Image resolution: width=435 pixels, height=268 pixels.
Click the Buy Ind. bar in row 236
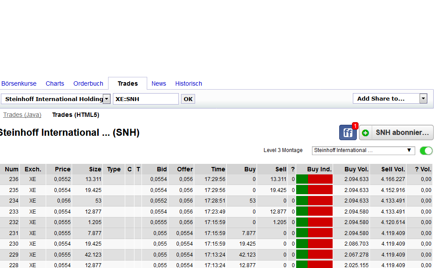point(314,179)
